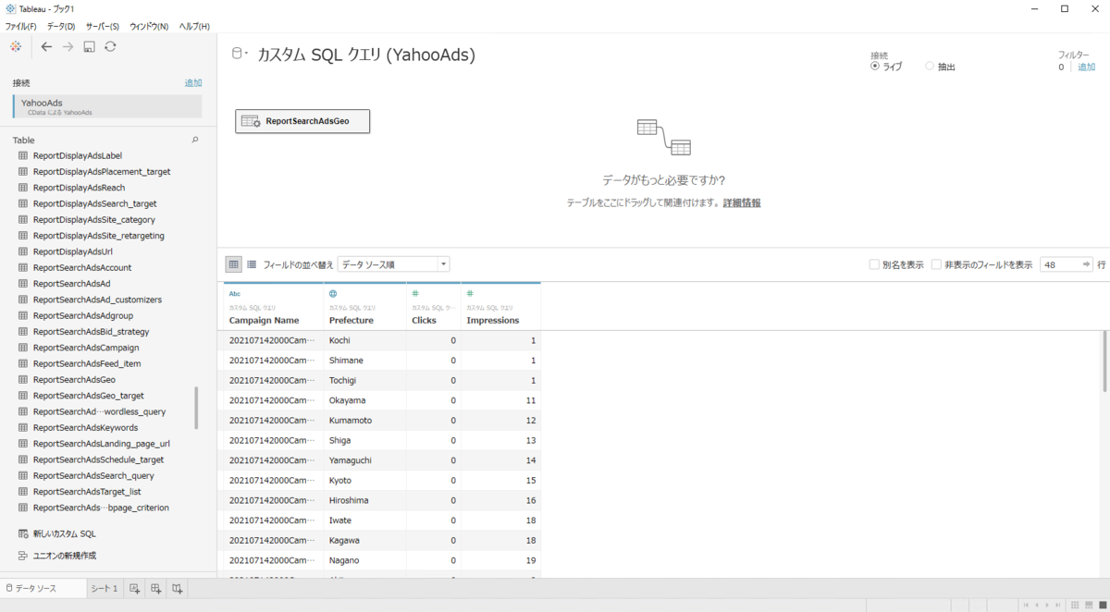
Task: Select ユニオンの新規作成
Action: pos(63,556)
